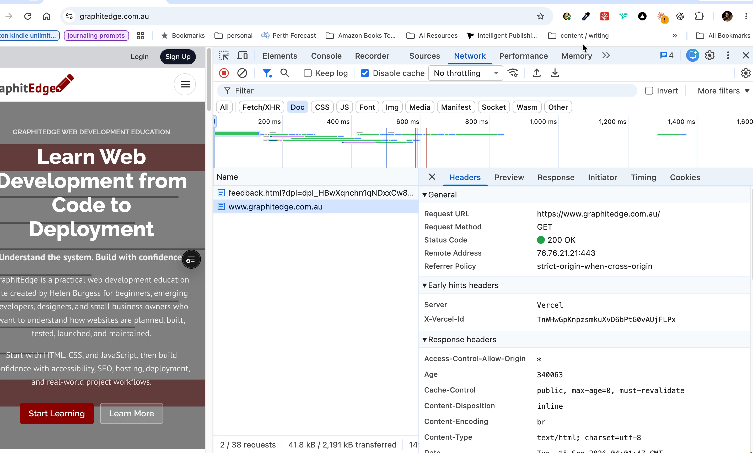Open network search with magnifier icon
This screenshot has width=753, height=453.
285,73
